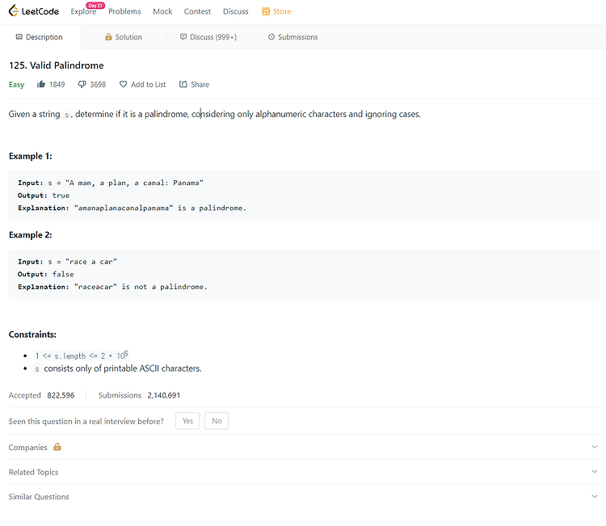This screenshot has height=526, width=606.
Task: Expand the Companies section chevron
Action: click(x=595, y=447)
